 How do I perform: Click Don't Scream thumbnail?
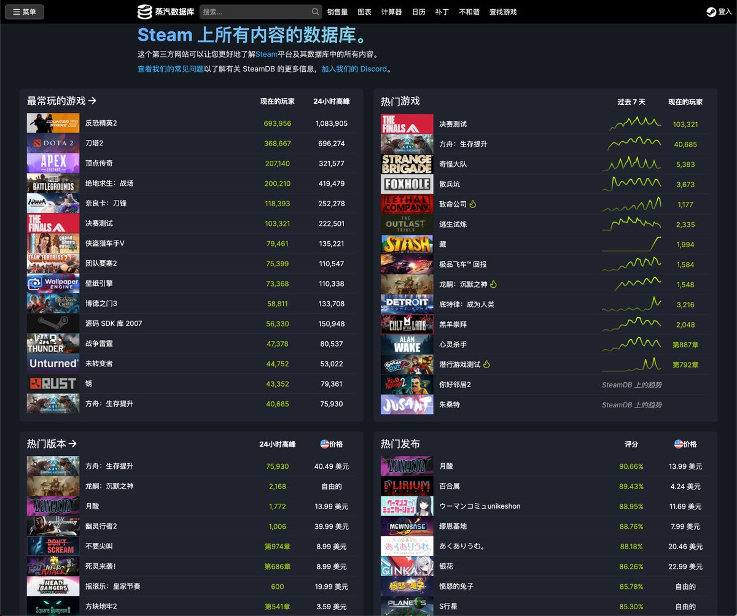(53, 546)
